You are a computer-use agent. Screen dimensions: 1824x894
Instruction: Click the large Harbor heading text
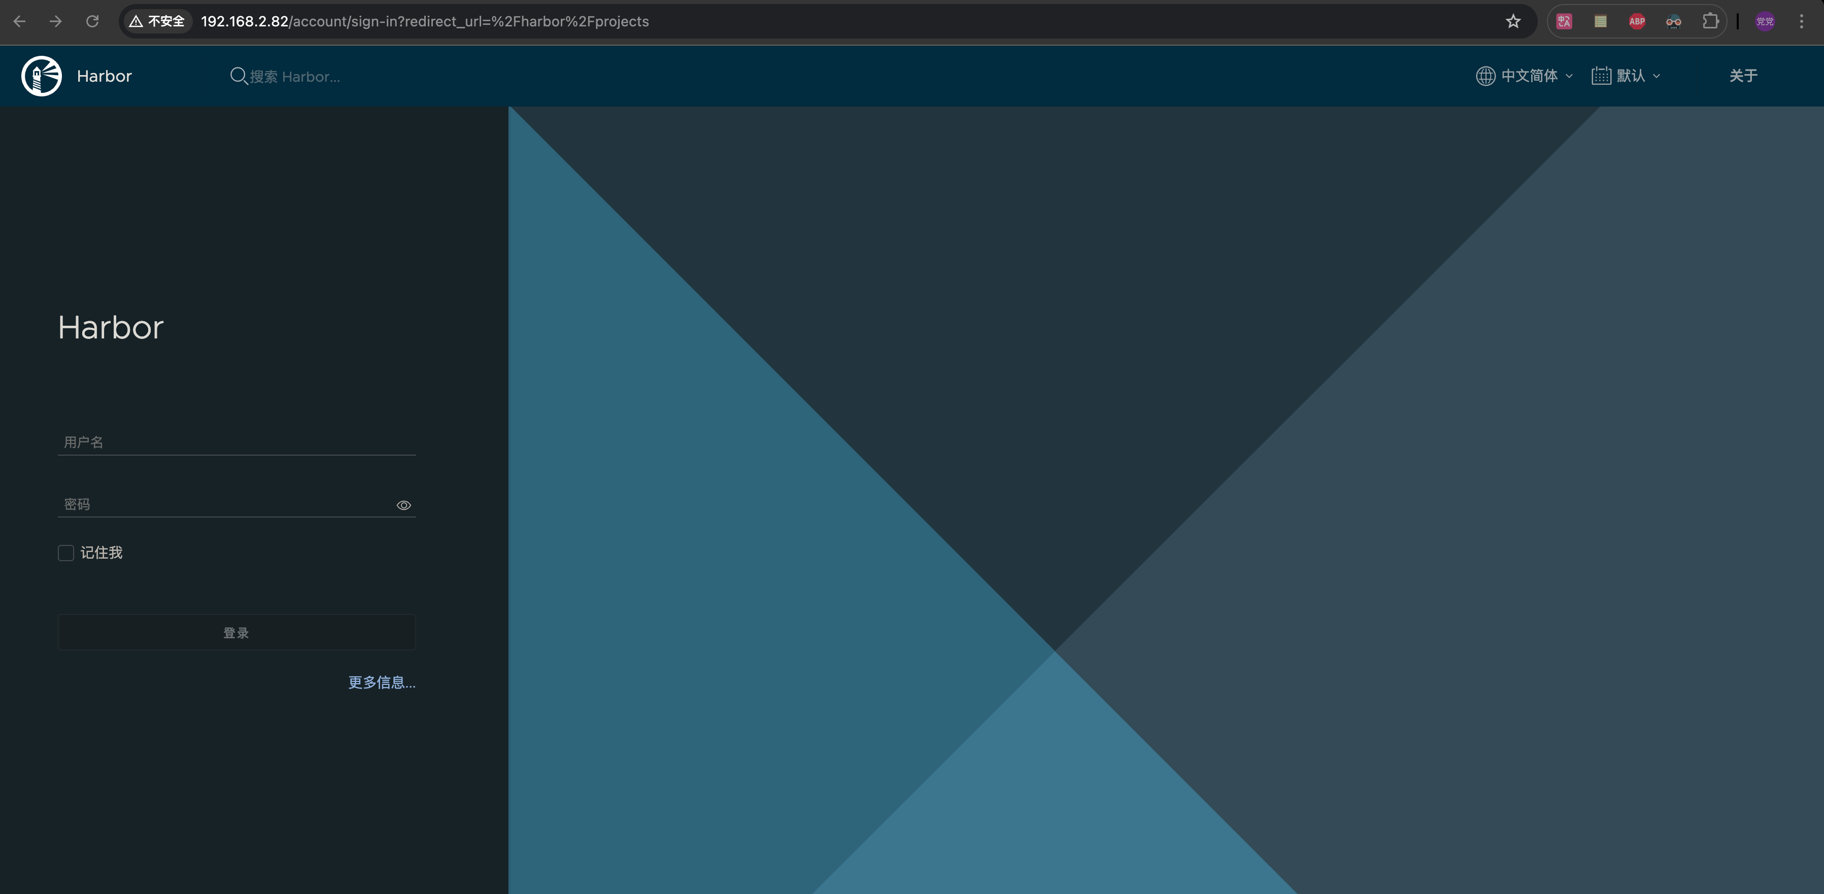tap(111, 327)
